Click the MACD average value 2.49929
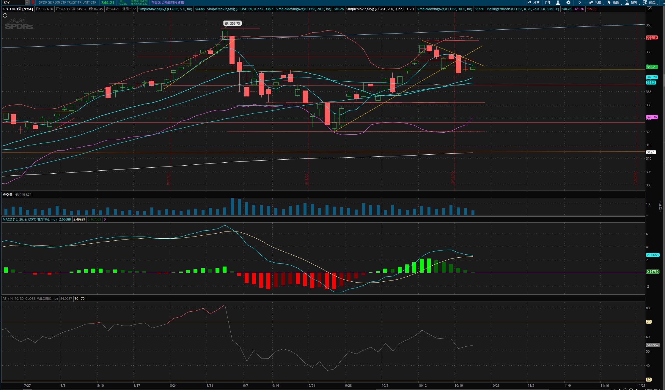665x390 pixels. (x=79, y=219)
